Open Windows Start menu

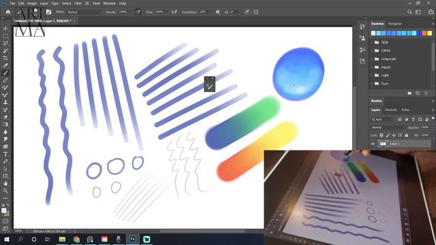point(6,239)
